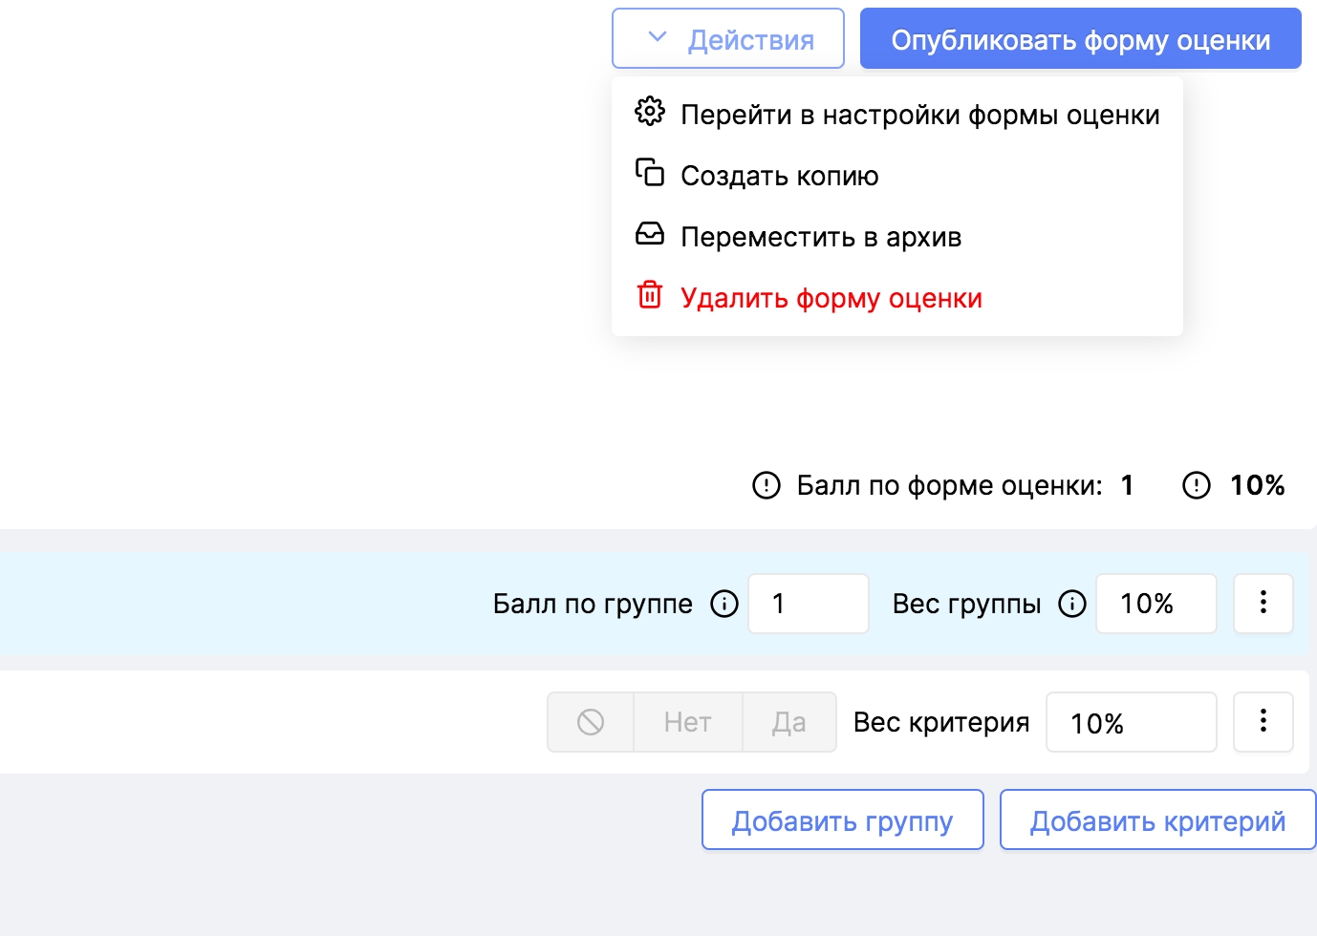This screenshot has width=1317, height=936.
Task: Select the Нет answer option
Action: pyautogui.click(x=687, y=722)
